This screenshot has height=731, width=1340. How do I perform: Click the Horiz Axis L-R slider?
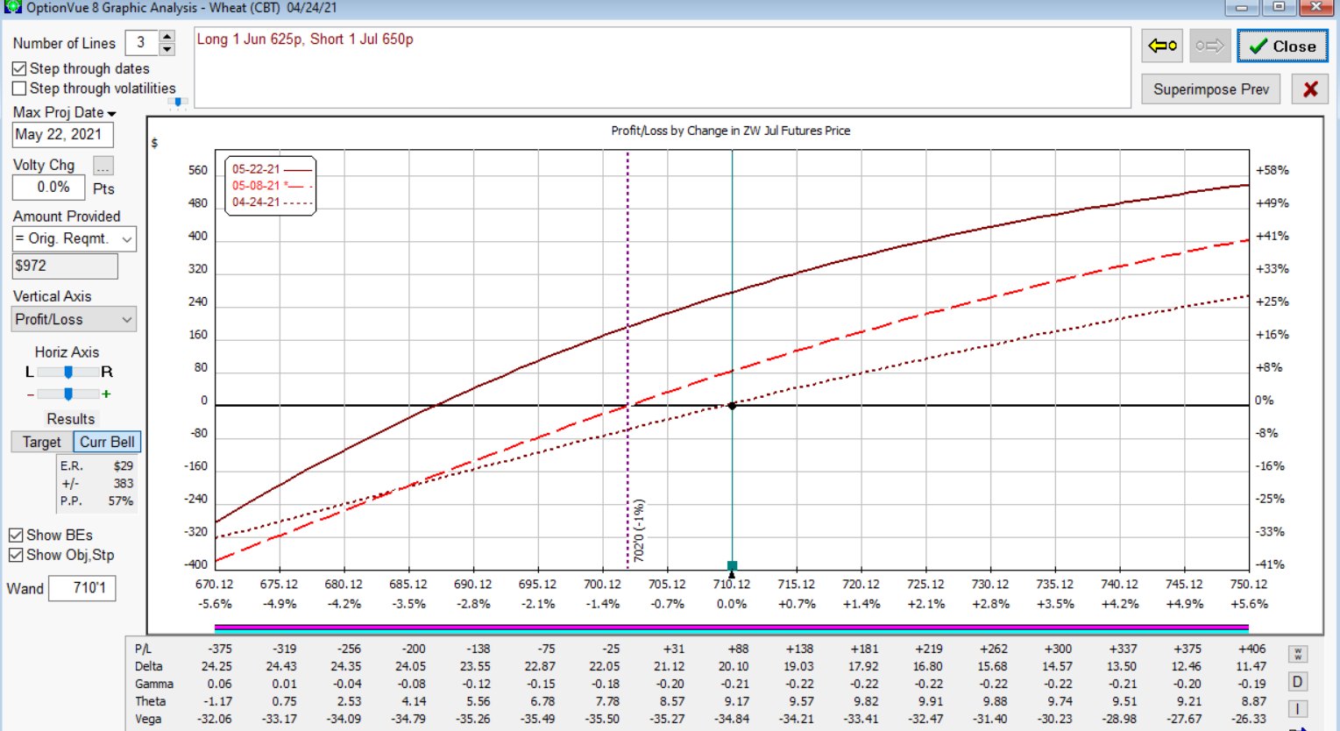[x=68, y=373]
